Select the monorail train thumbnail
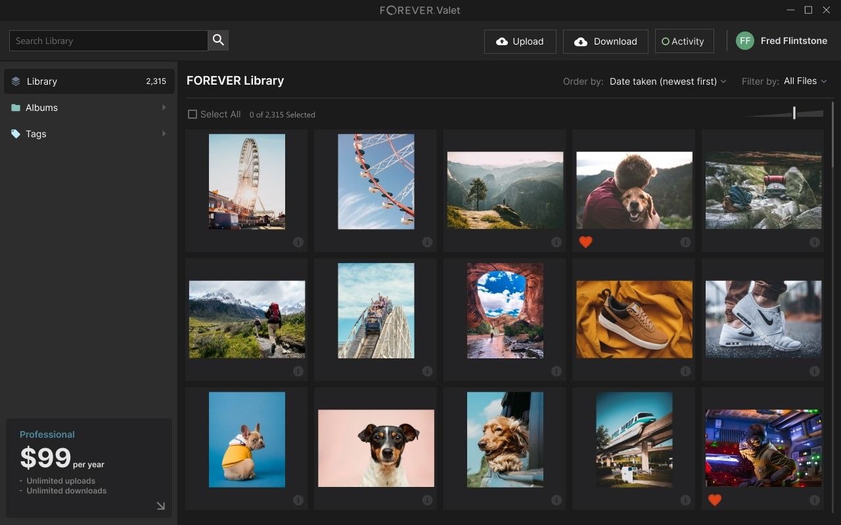This screenshot has width=841, height=525. [x=634, y=440]
